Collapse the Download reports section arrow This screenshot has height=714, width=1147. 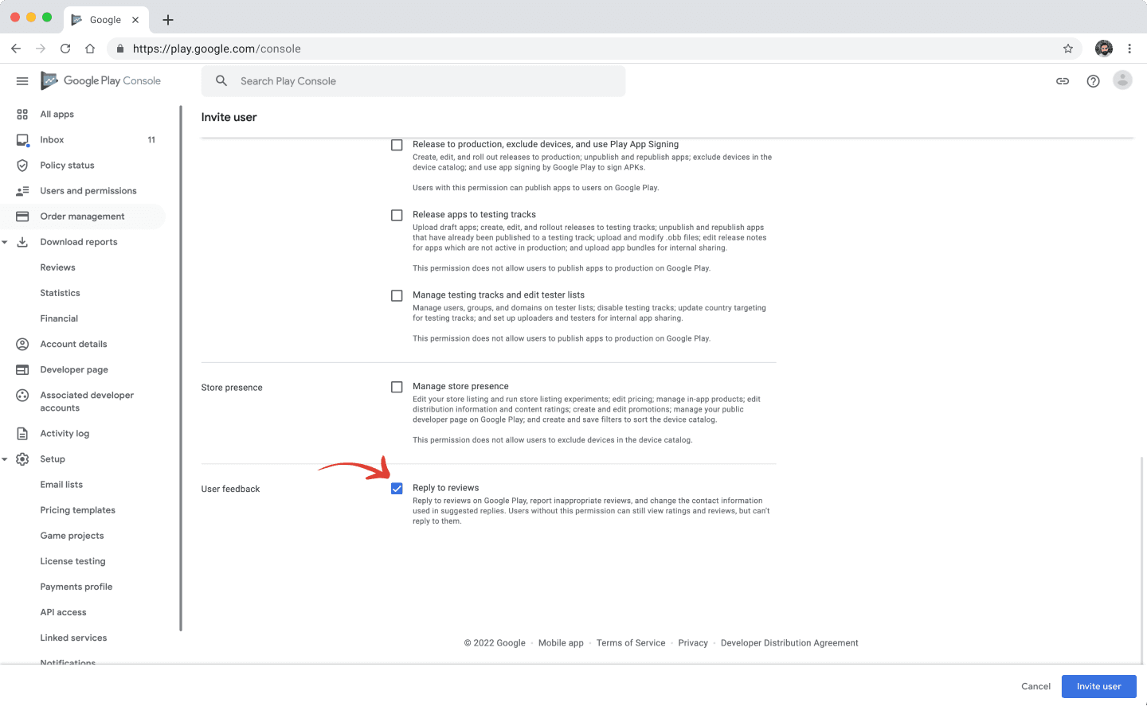pos(5,242)
